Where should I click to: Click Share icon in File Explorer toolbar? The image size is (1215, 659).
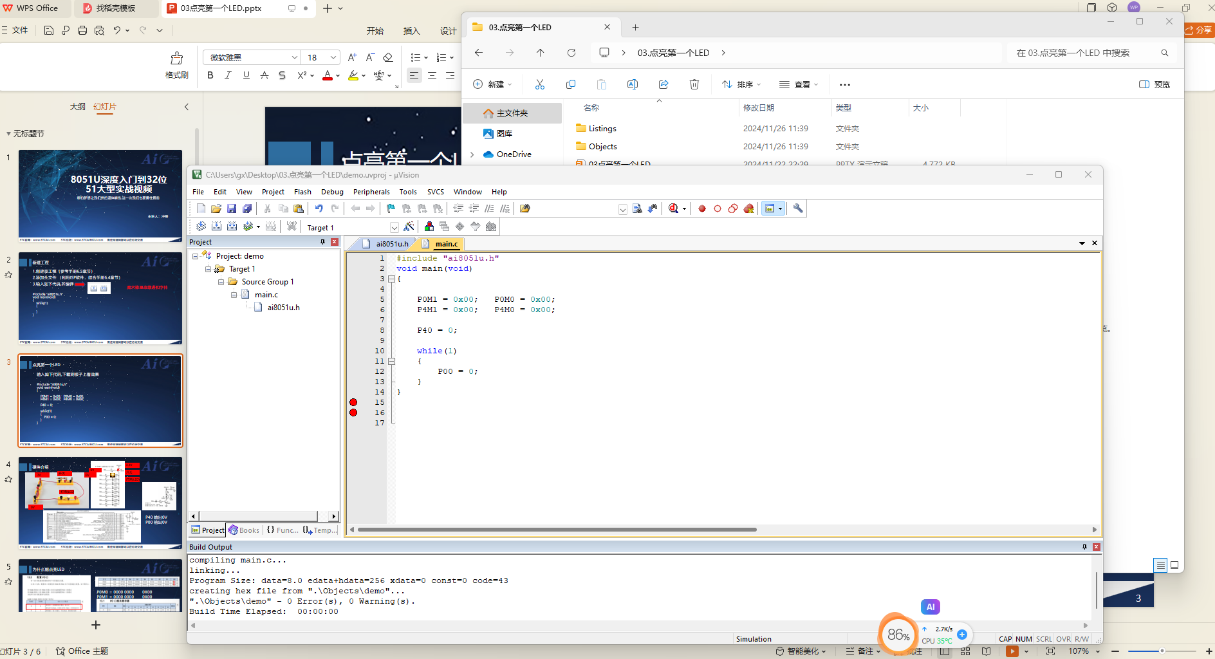click(663, 84)
